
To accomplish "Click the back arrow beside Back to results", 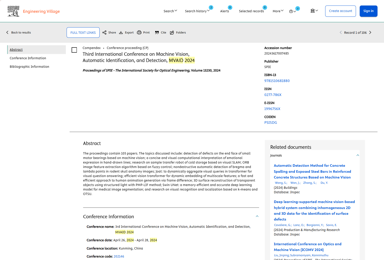I will pyautogui.click(x=7, y=32).
